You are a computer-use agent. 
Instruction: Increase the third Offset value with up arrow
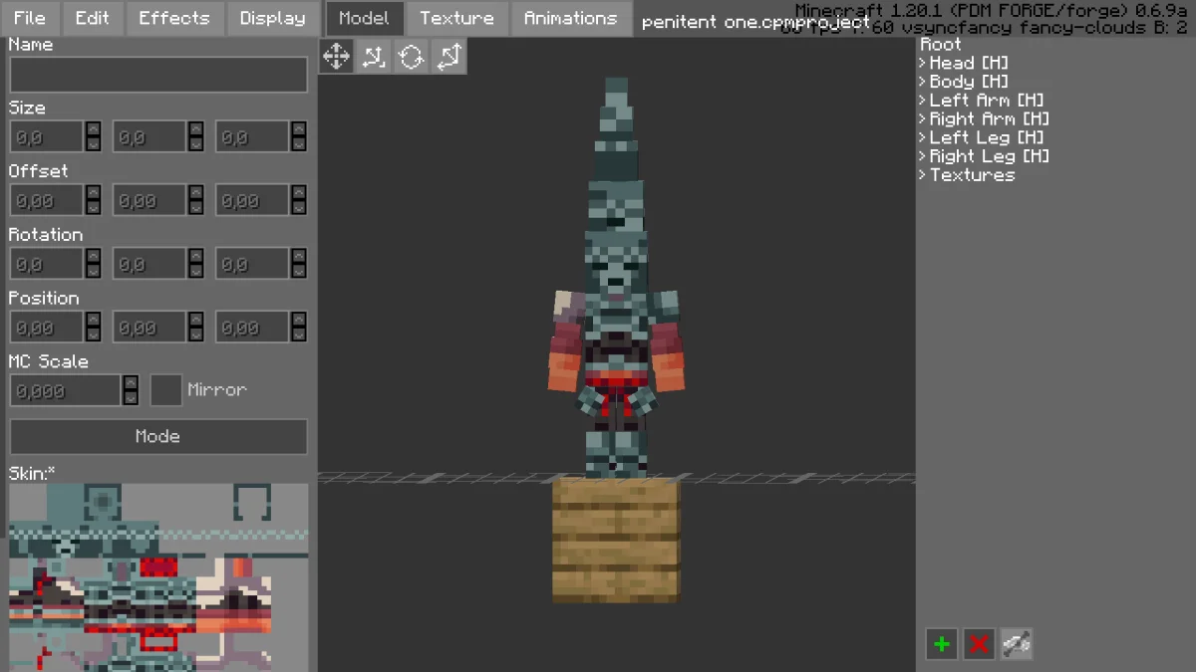coord(299,193)
